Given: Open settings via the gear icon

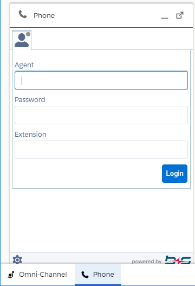Looking at the screenshot, I should pyautogui.click(x=17, y=259).
